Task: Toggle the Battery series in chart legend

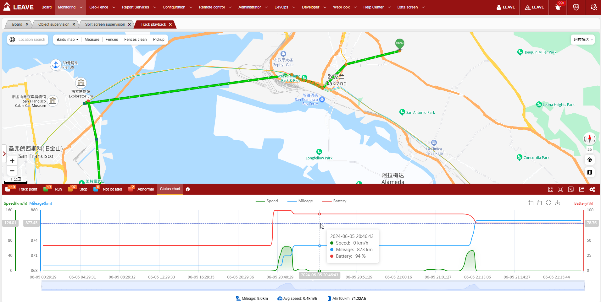Action: coord(334,201)
